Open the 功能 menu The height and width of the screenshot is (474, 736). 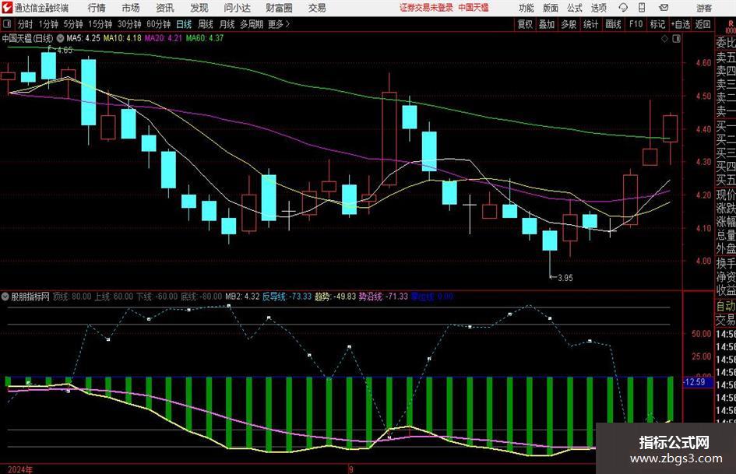tap(526, 8)
